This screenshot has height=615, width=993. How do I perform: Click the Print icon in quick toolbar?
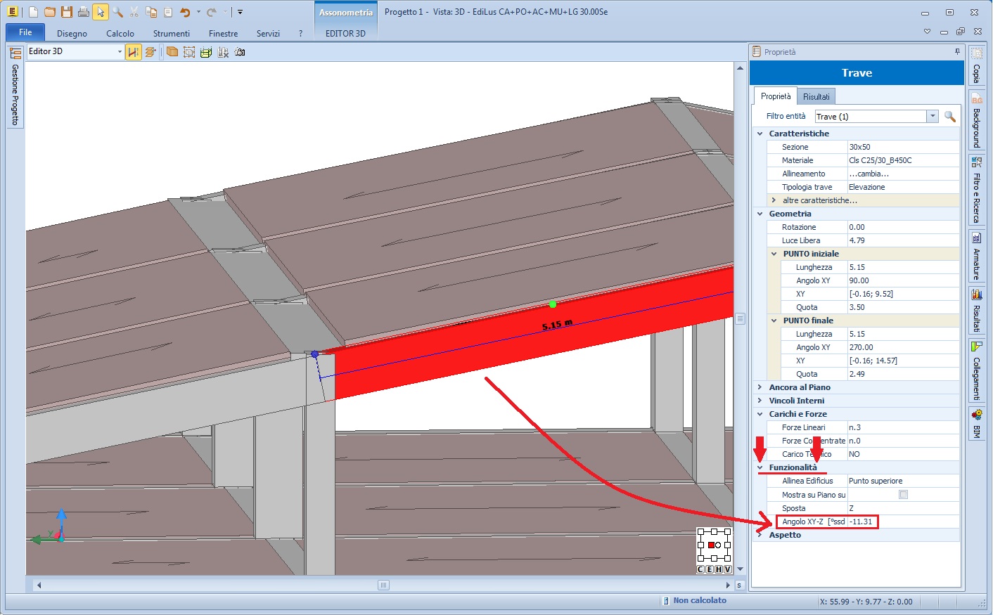[84, 12]
